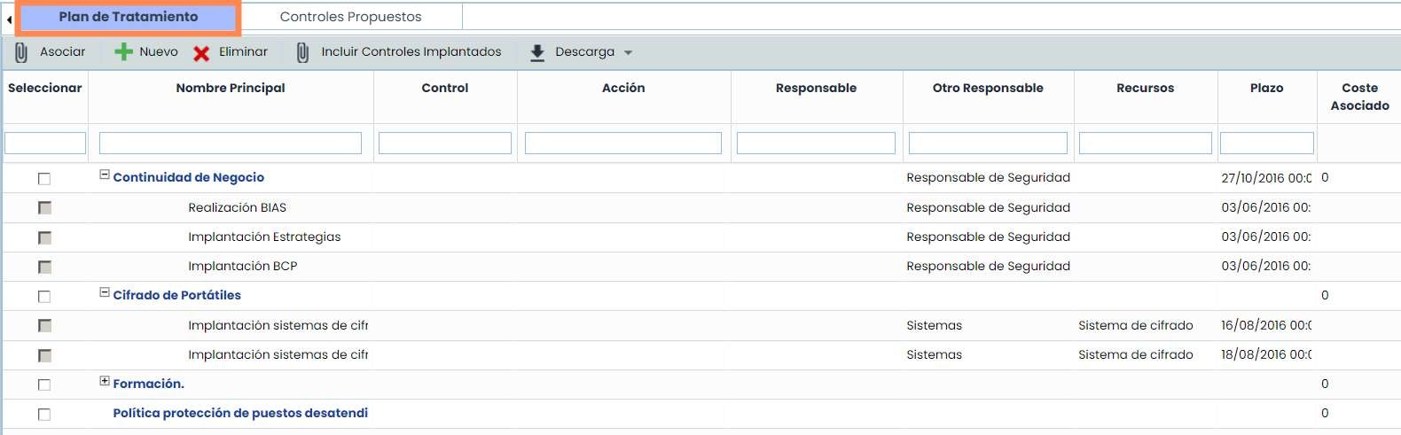Viewport: 1401px width, 435px height.
Task: Check the Realización BIAS row checkbox
Action: pos(44,208)
